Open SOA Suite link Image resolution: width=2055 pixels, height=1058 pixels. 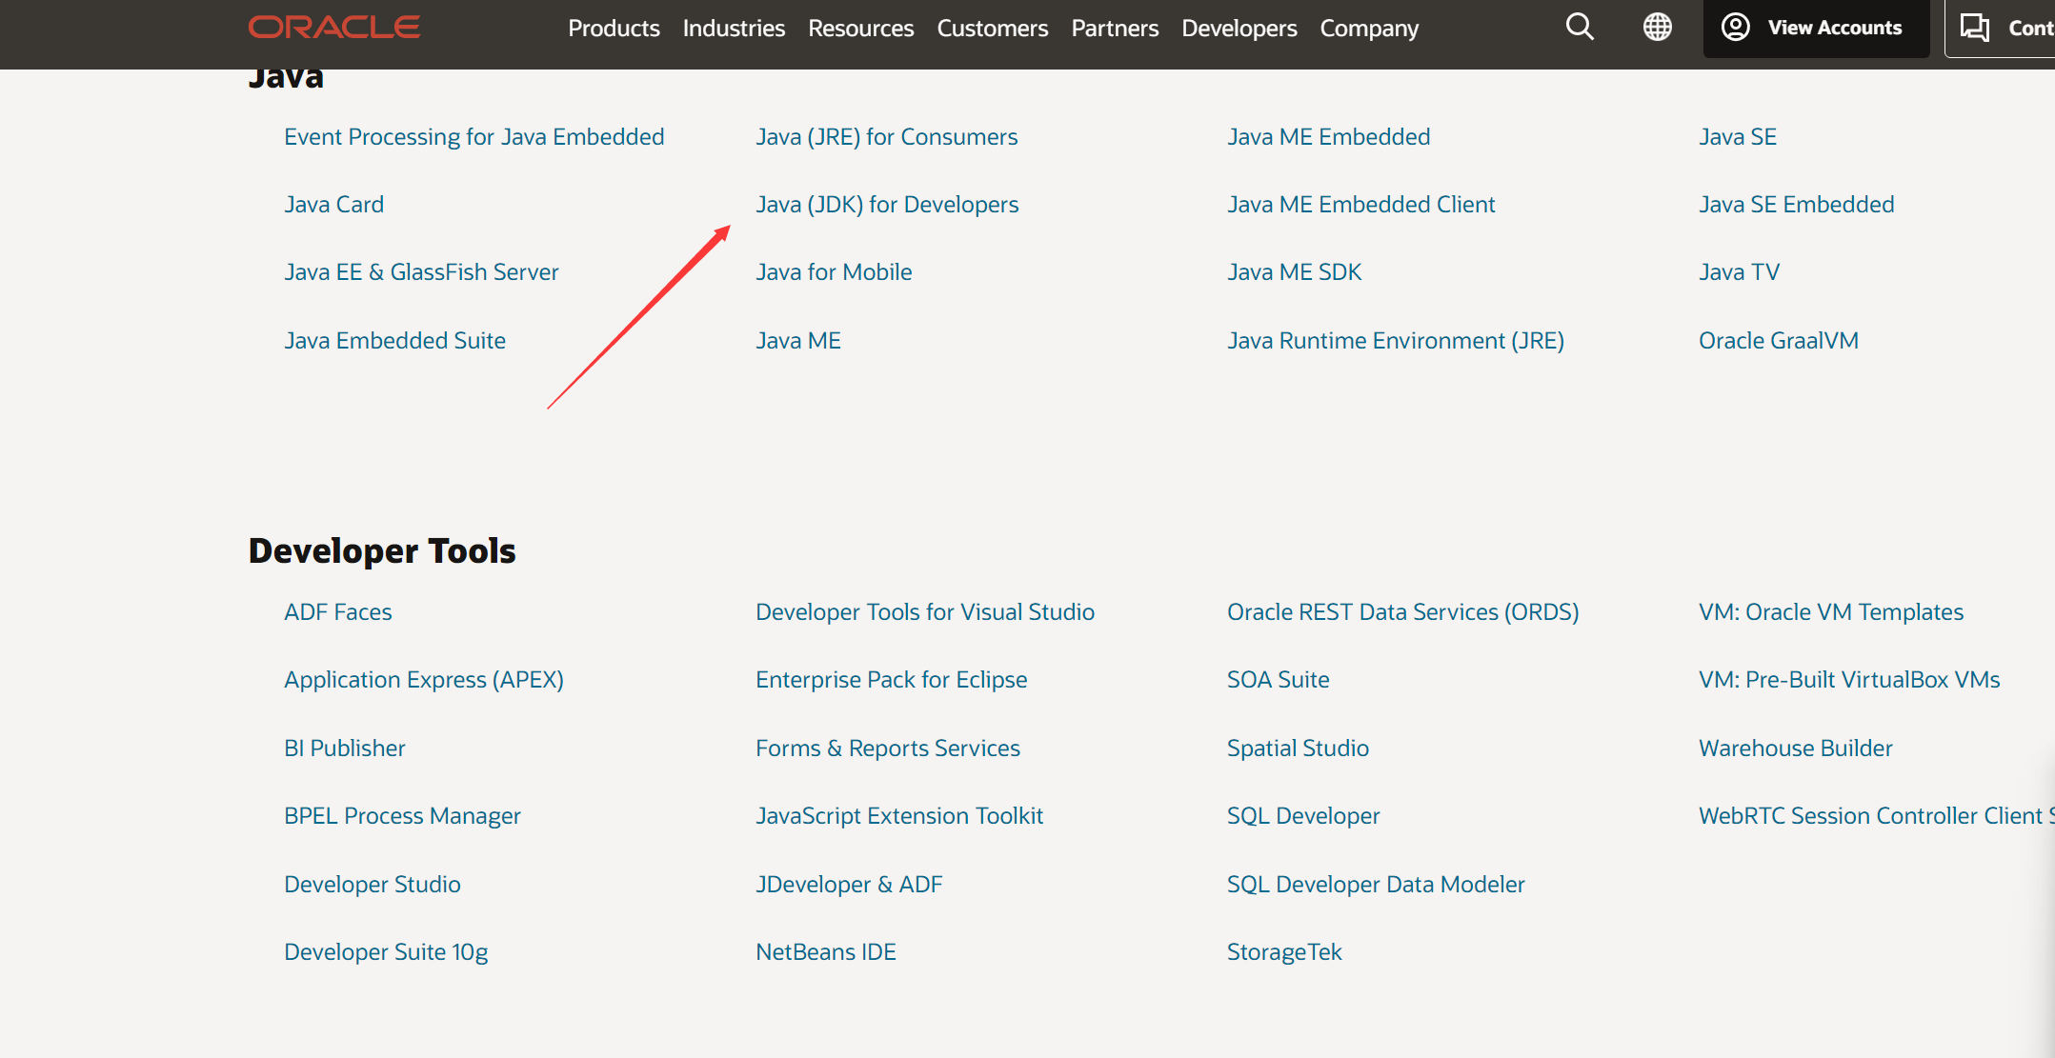1278,680
